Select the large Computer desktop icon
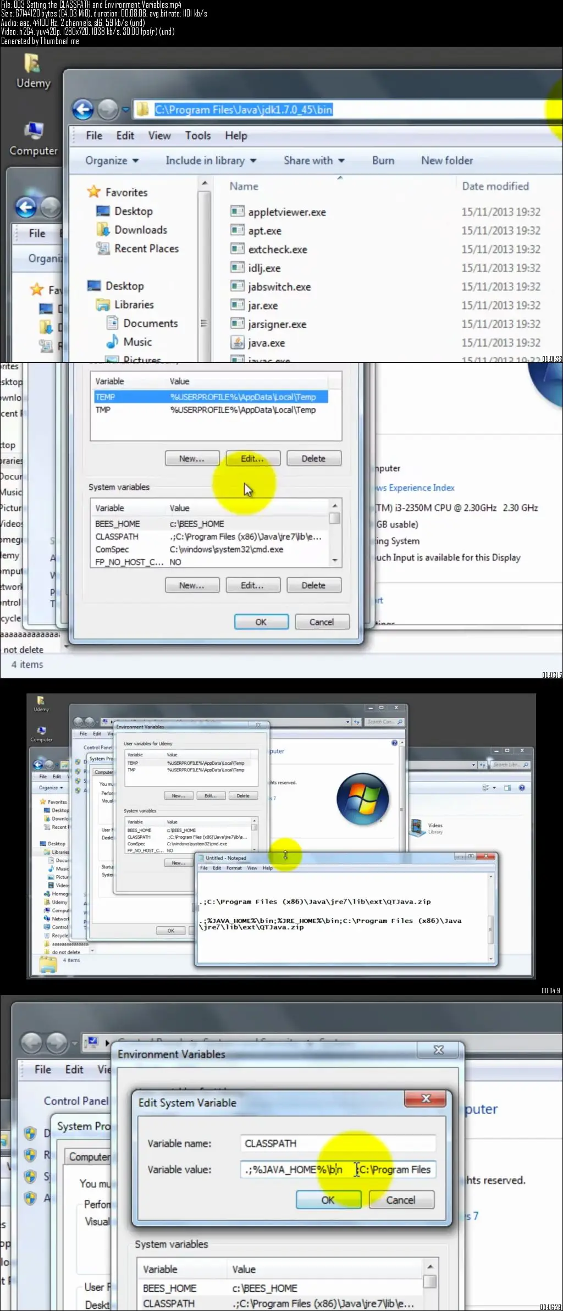Image resolution: width=563 pixels, height=1311 pixels. [34, 131]
